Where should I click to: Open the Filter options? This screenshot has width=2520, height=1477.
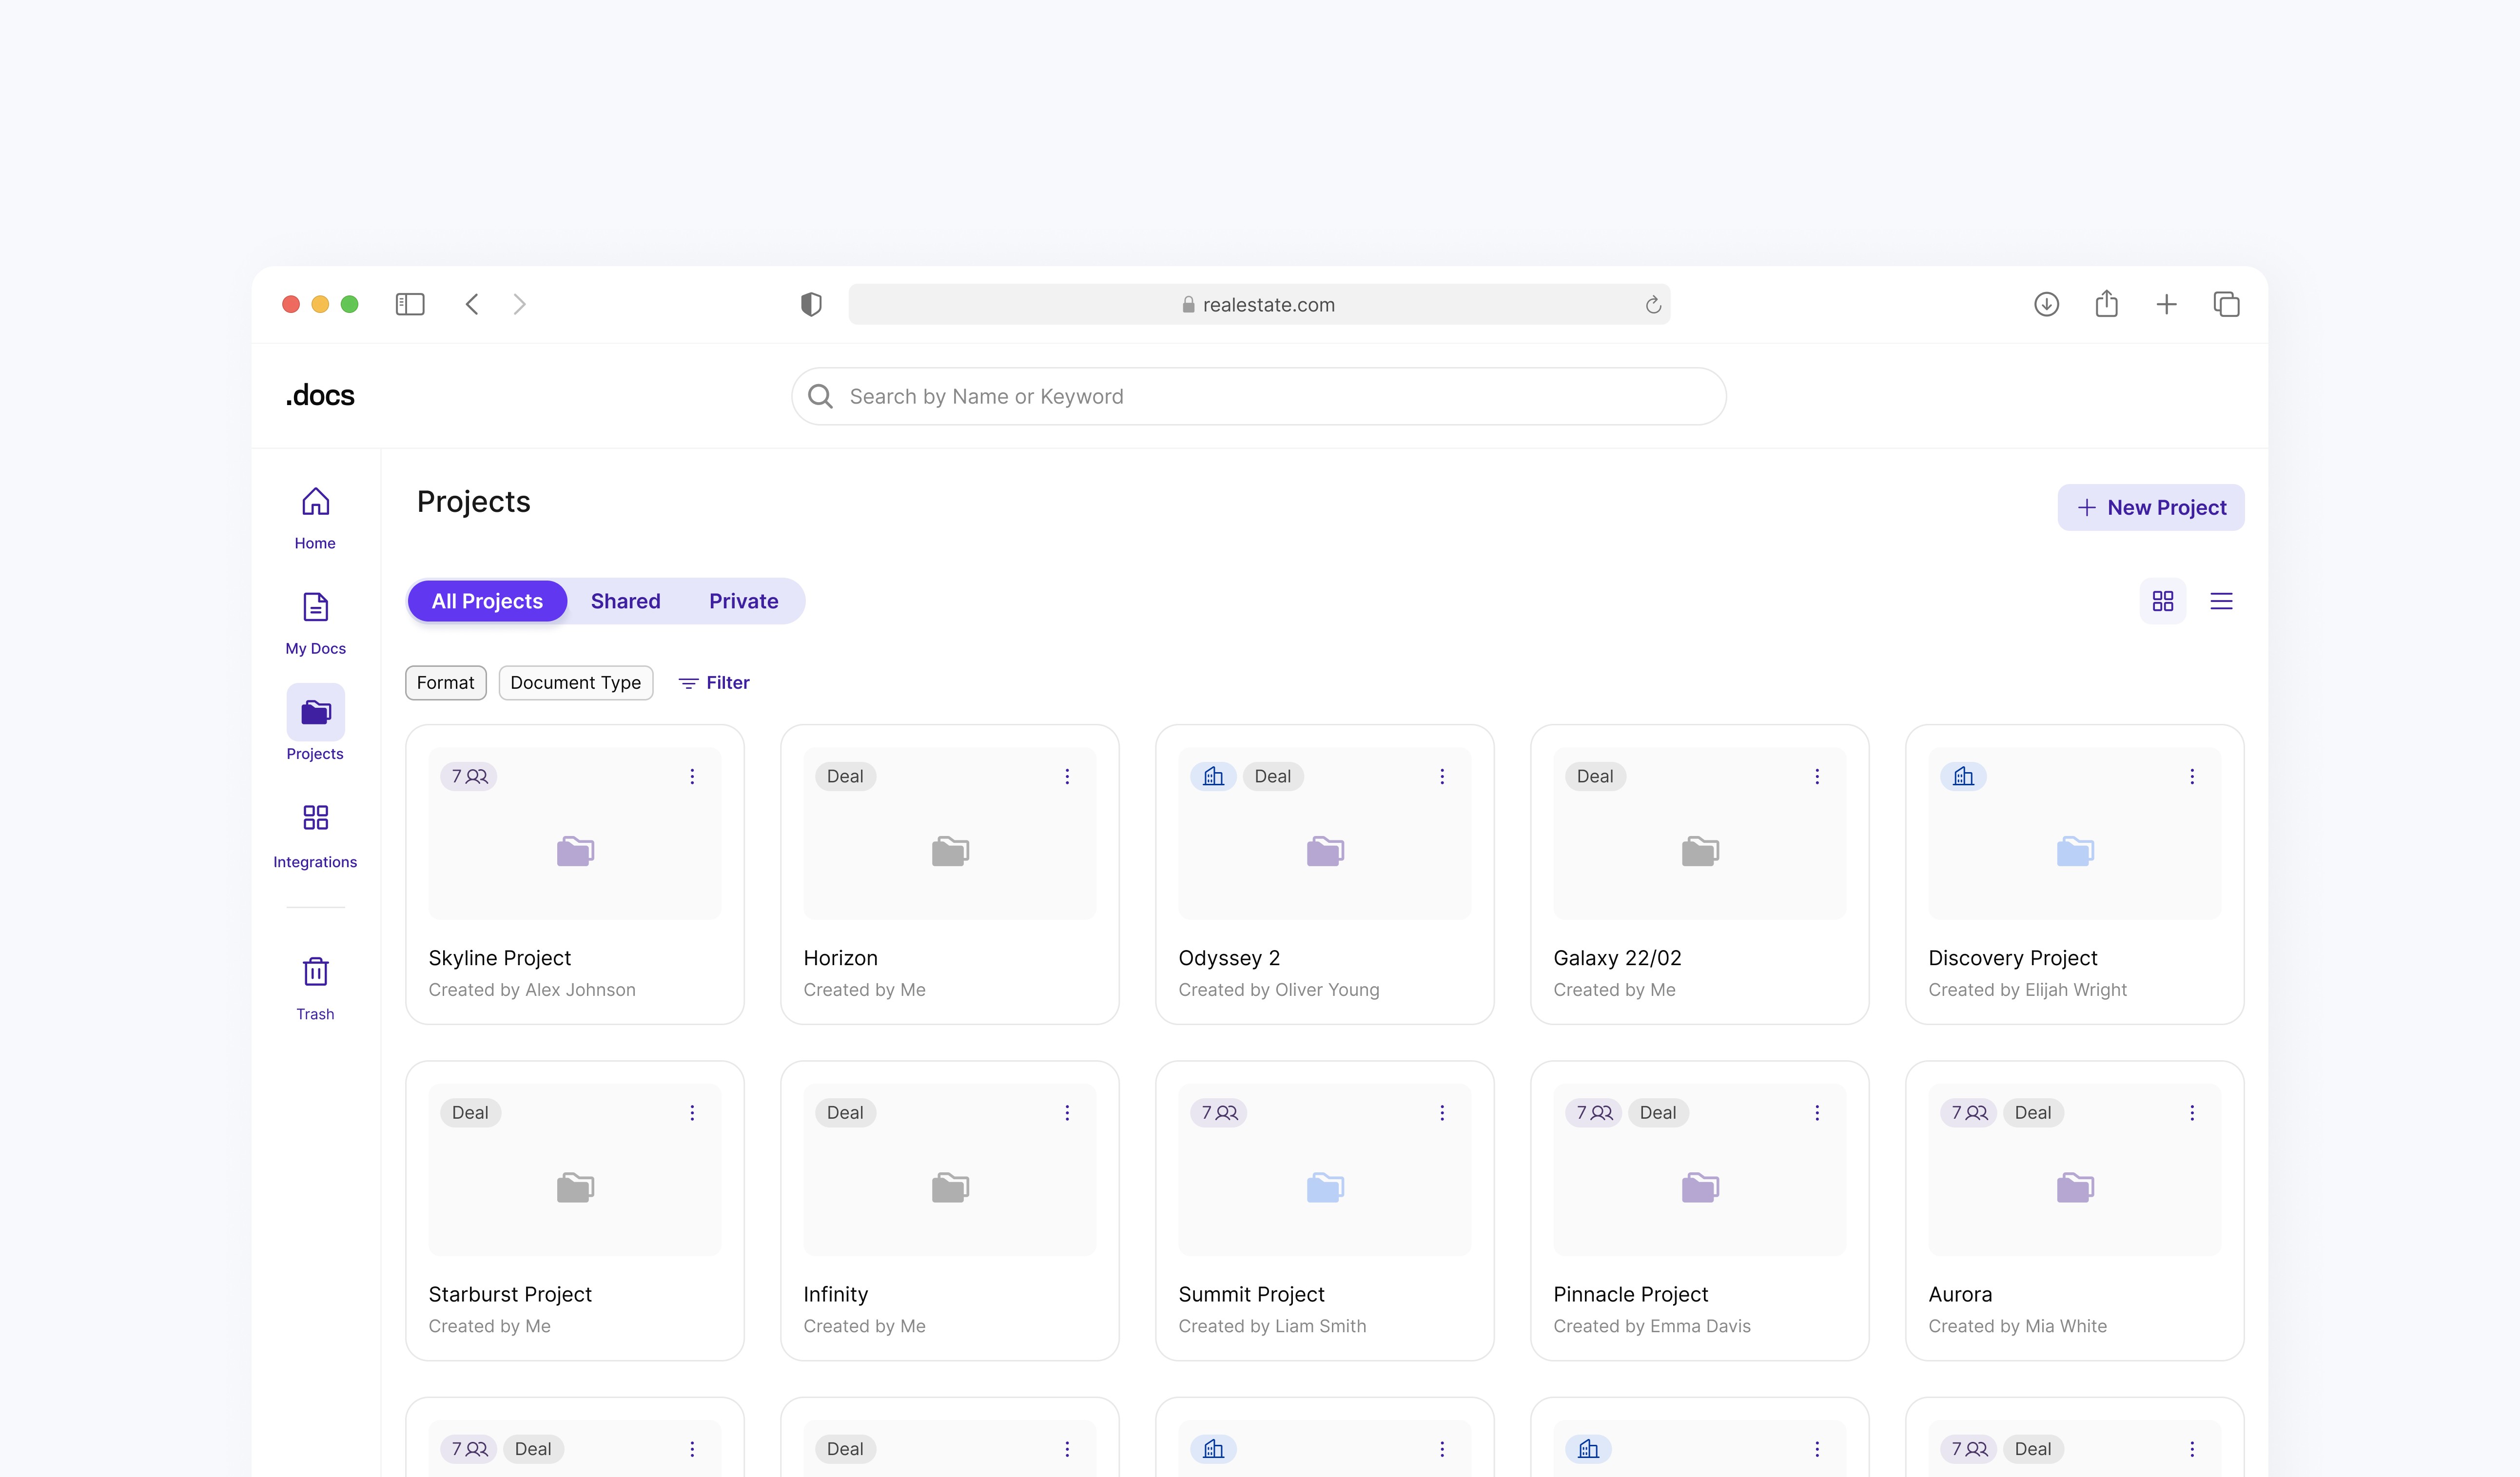pyautogui.click(x=714, y=682)
